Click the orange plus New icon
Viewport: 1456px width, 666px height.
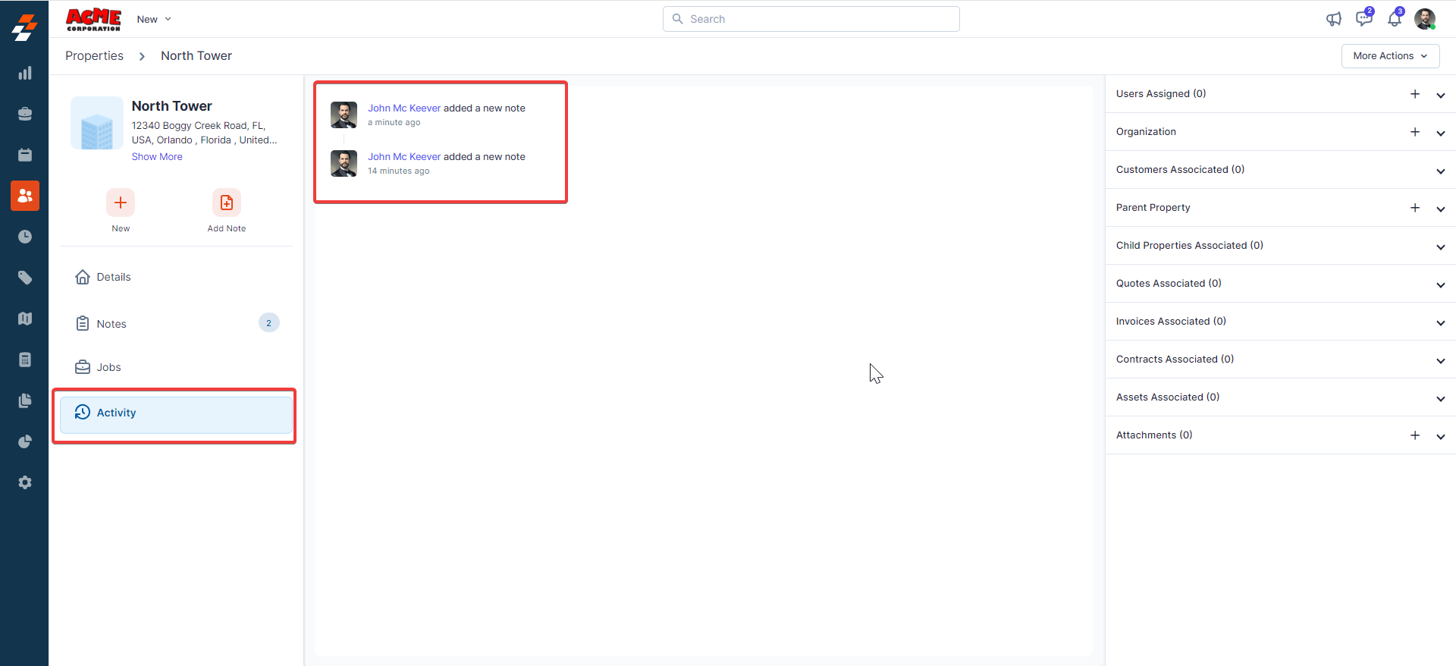coord(121,203)
